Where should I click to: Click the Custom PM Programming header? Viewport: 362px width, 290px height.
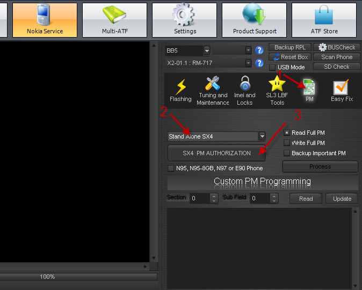click(263, 183)
